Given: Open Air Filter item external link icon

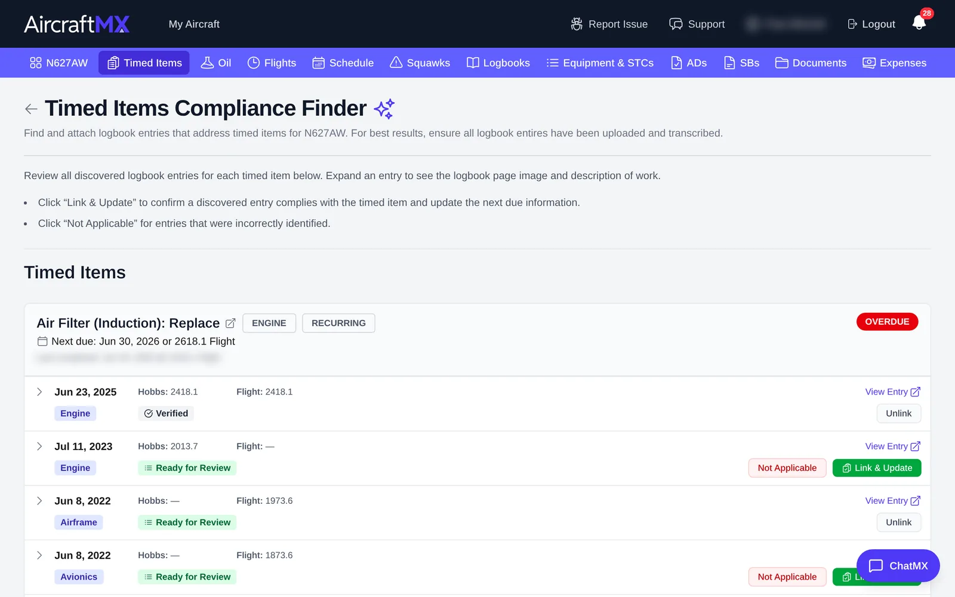Looking at the screenshot, I should pos(230,323).
